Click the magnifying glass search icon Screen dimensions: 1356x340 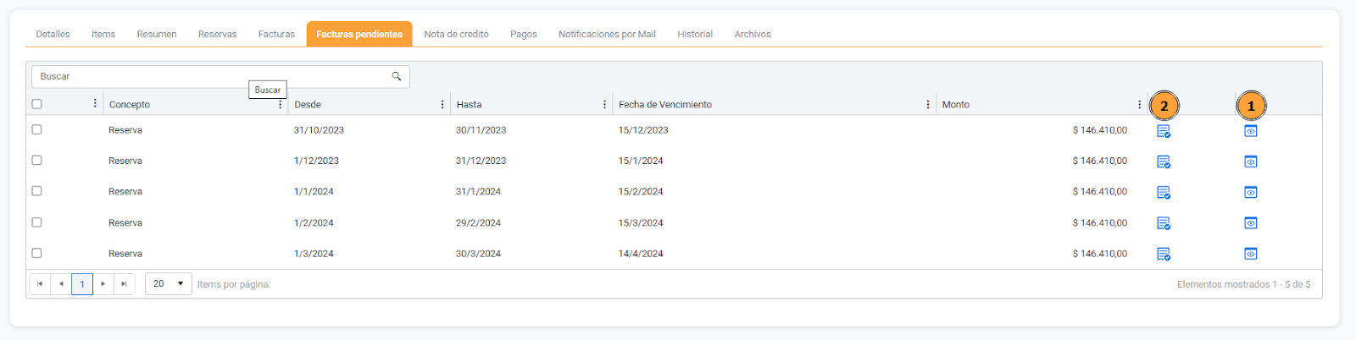click(x=396, y=76)
